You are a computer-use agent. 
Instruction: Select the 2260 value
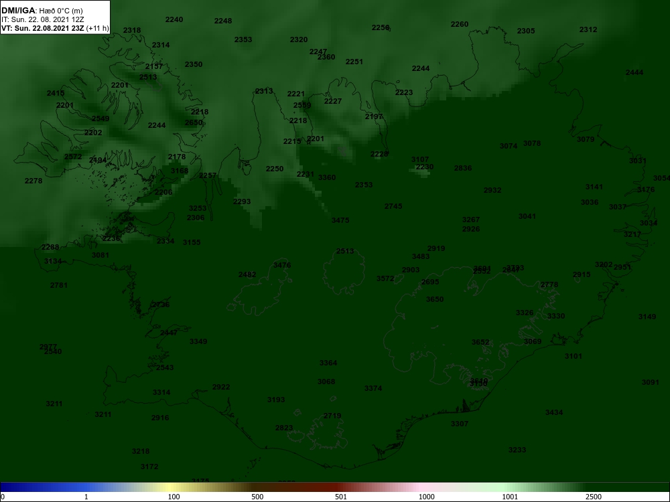(460, 24)
